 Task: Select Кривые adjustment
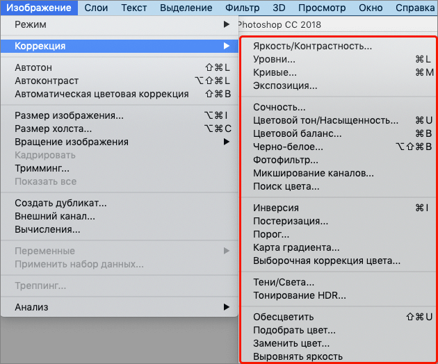pos(339,72)
